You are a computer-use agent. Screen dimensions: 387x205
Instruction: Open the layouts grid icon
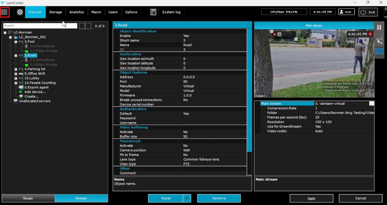tap(5, 12)
